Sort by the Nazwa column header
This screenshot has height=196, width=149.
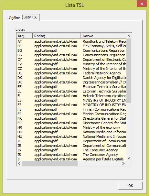(104, 36)
